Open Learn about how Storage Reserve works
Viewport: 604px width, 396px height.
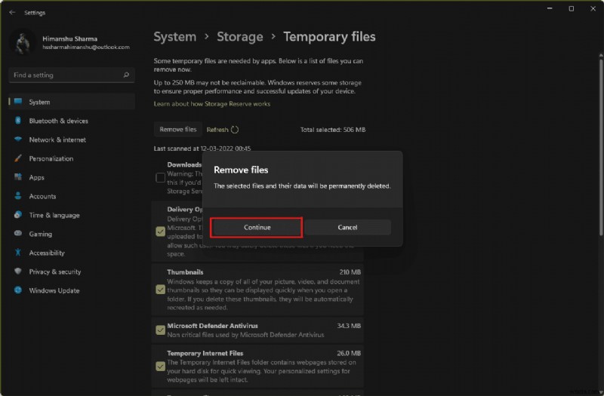pyautogui.click(x=212, y=104)
